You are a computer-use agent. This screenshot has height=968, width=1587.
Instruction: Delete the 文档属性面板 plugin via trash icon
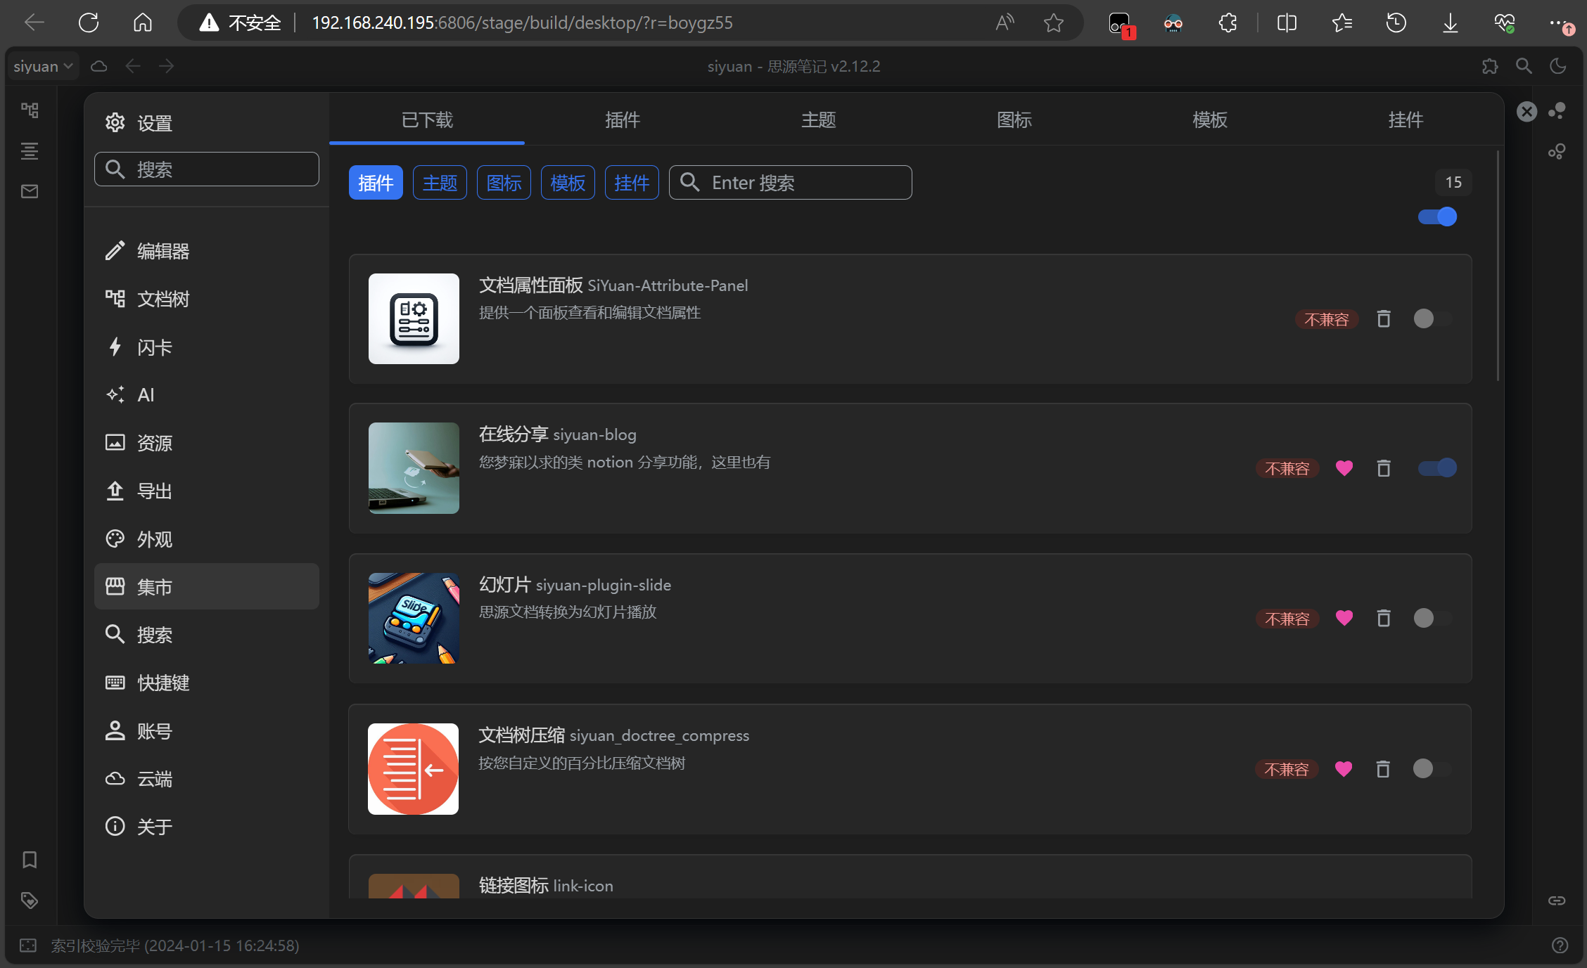[1383, 319]
